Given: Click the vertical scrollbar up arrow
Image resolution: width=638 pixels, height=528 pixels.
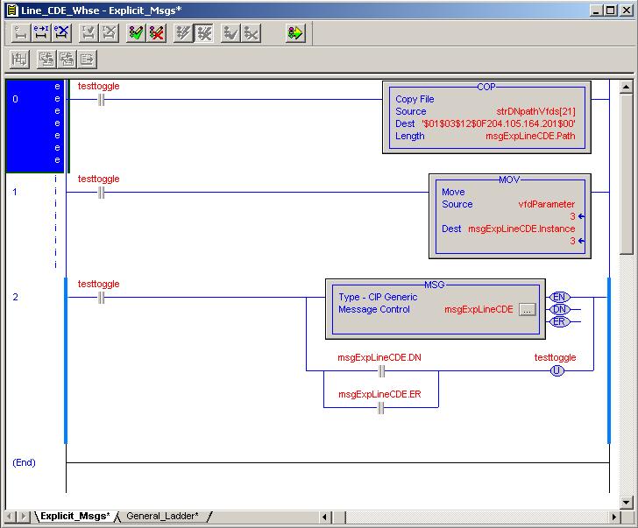Looking at the screenshot, I should (626, 87).
